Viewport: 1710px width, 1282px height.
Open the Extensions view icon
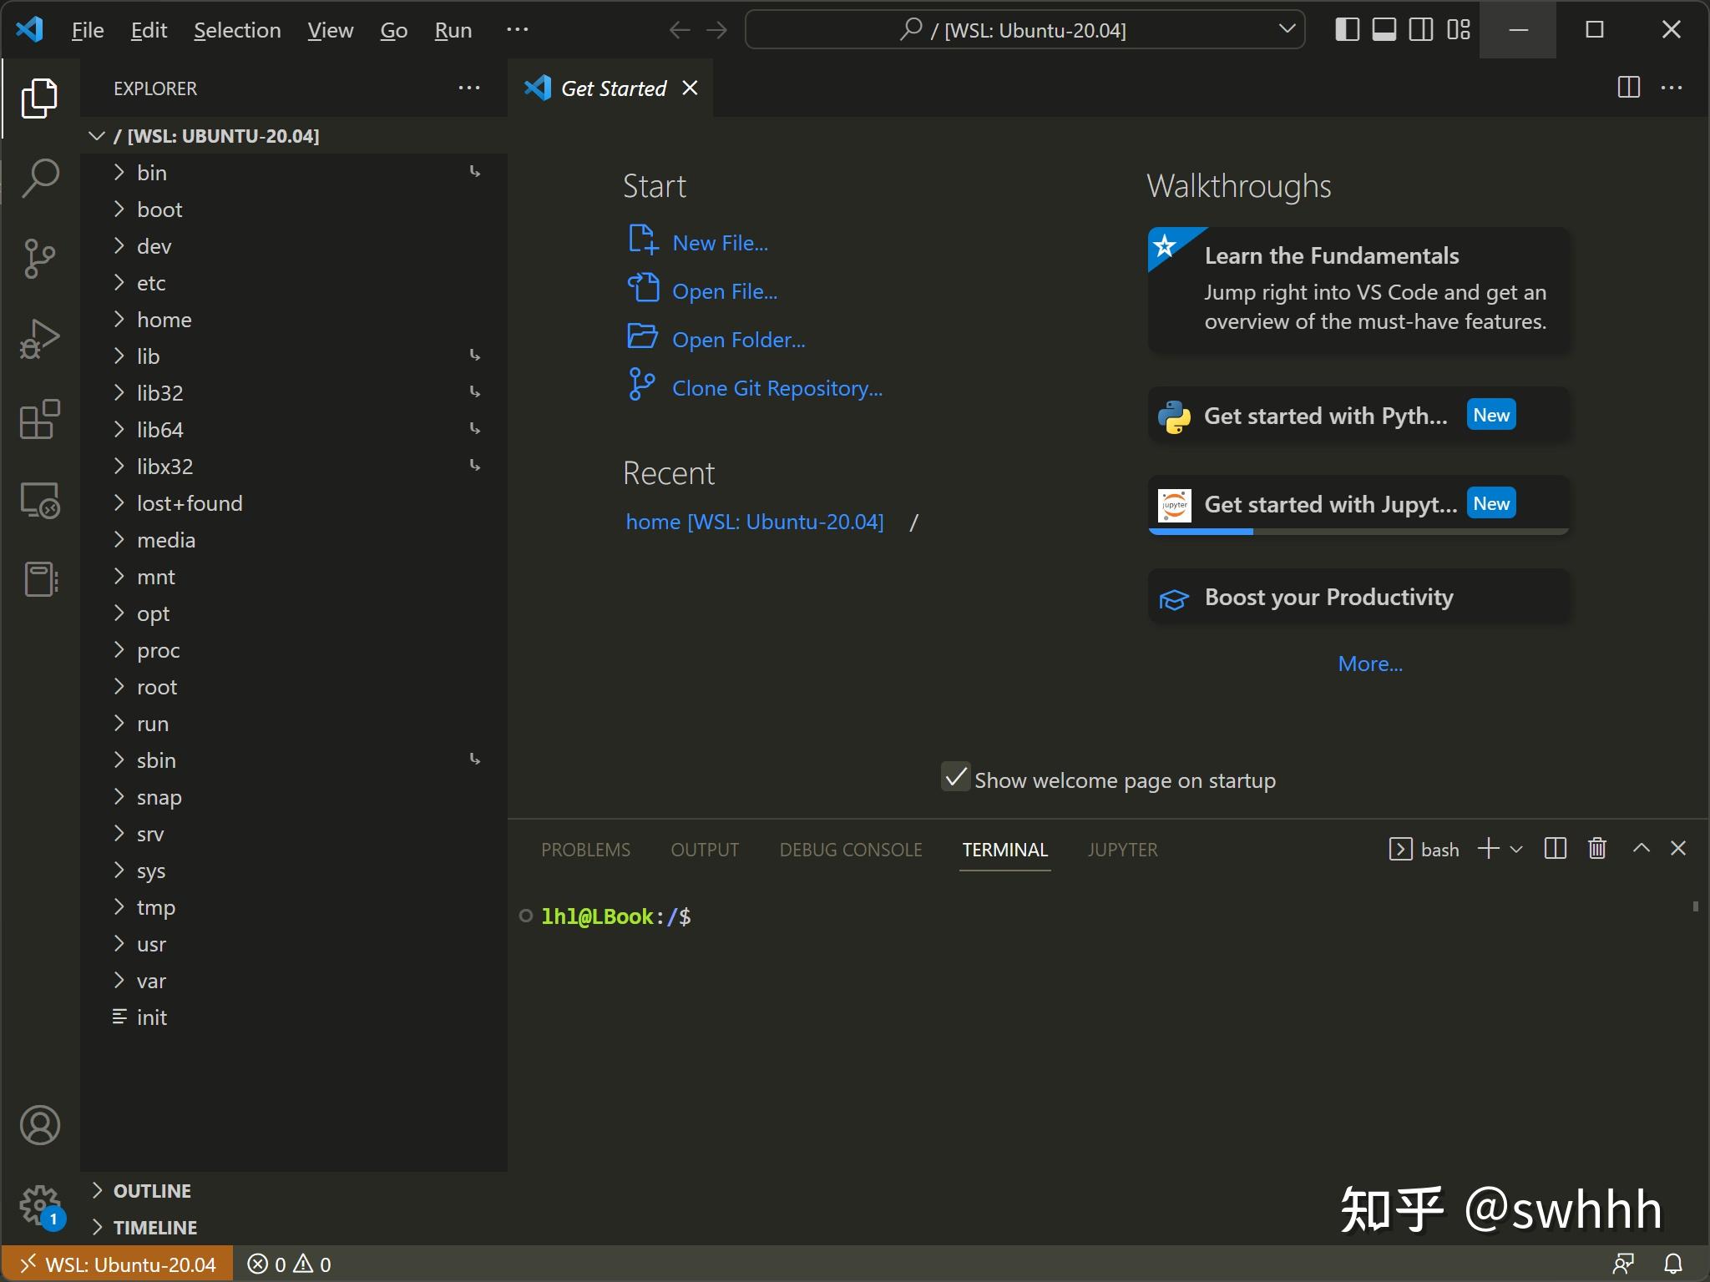[x=39, y=419]
